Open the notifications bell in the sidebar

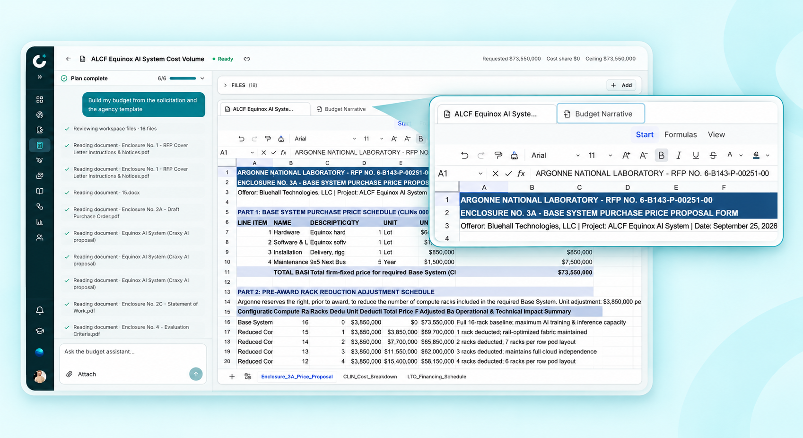point(40,310)
